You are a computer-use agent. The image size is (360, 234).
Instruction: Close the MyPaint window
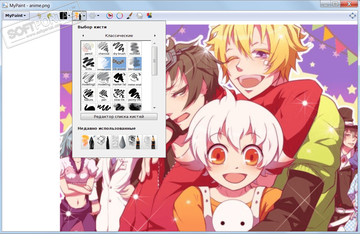(348, 4)
